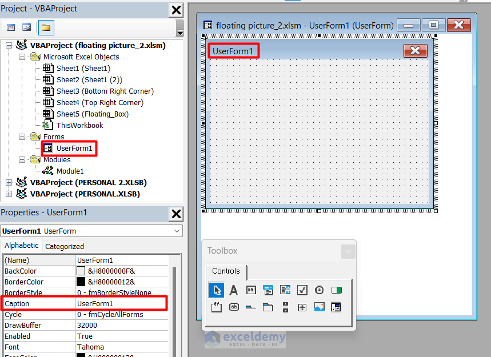Expand VBAProject (PERSONAL.XLSB)
Screen dimensions: 491x357
tap(9, 194)
